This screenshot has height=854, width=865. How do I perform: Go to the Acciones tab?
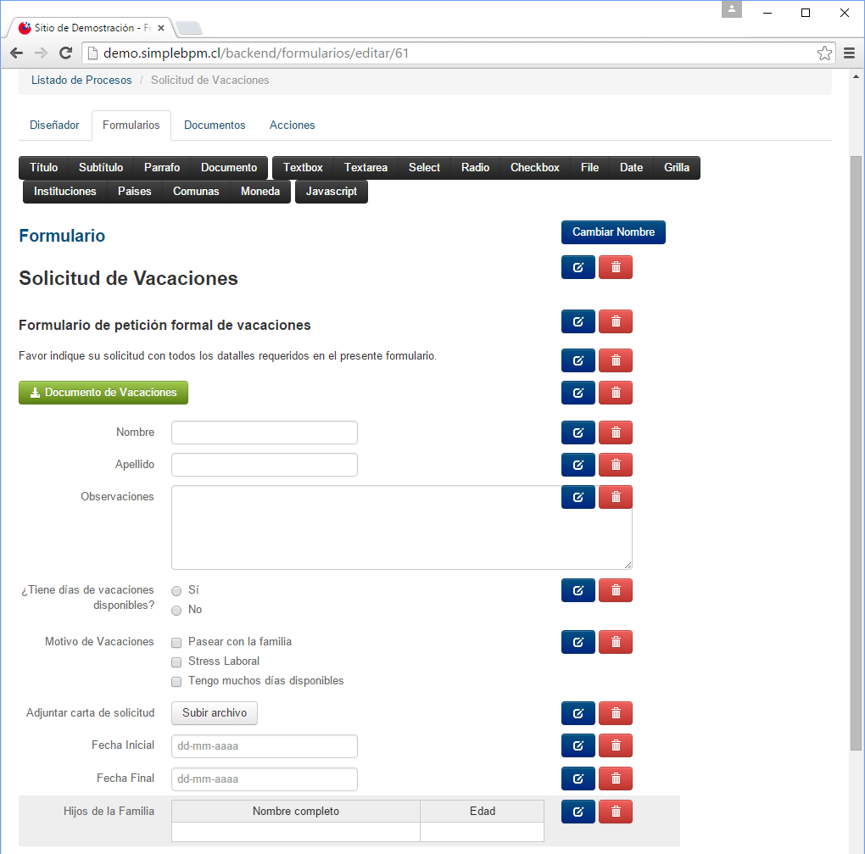click(x=293, y=126)
